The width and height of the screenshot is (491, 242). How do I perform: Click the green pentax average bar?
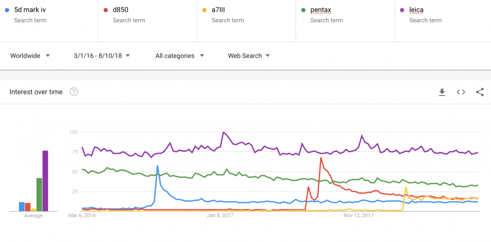pyautogui.click(x=39, y=194)
